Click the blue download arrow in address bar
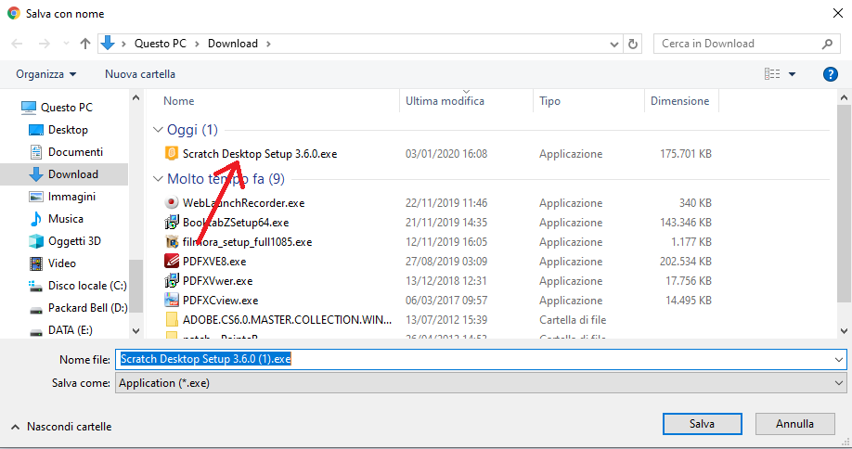Screen dimensions: 852x449 coord(108,43)
